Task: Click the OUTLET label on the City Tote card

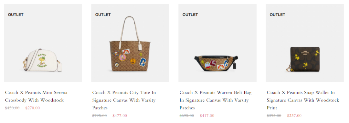Action: pyautogui.click(x=103, y=15)
